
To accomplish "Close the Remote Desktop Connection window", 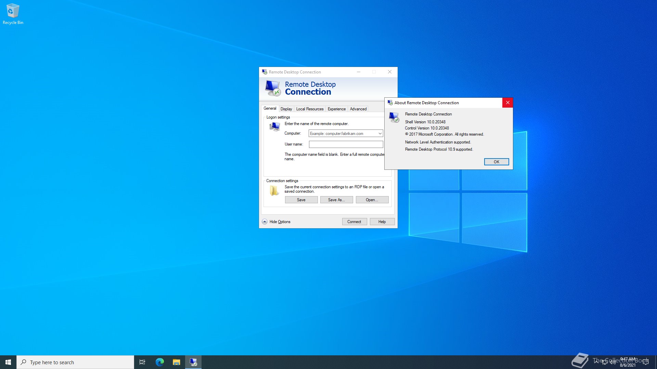I will click(389, 72).
